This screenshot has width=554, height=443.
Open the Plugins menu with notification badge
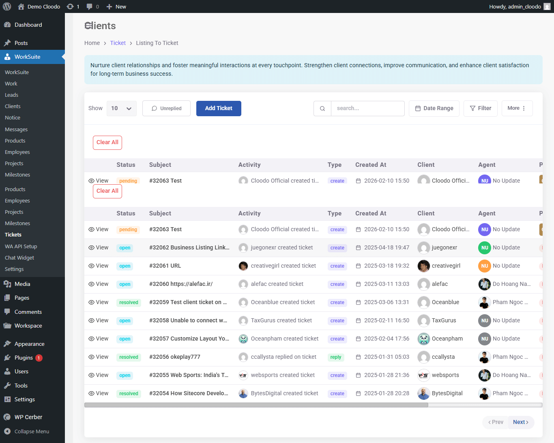coord(23,358)
